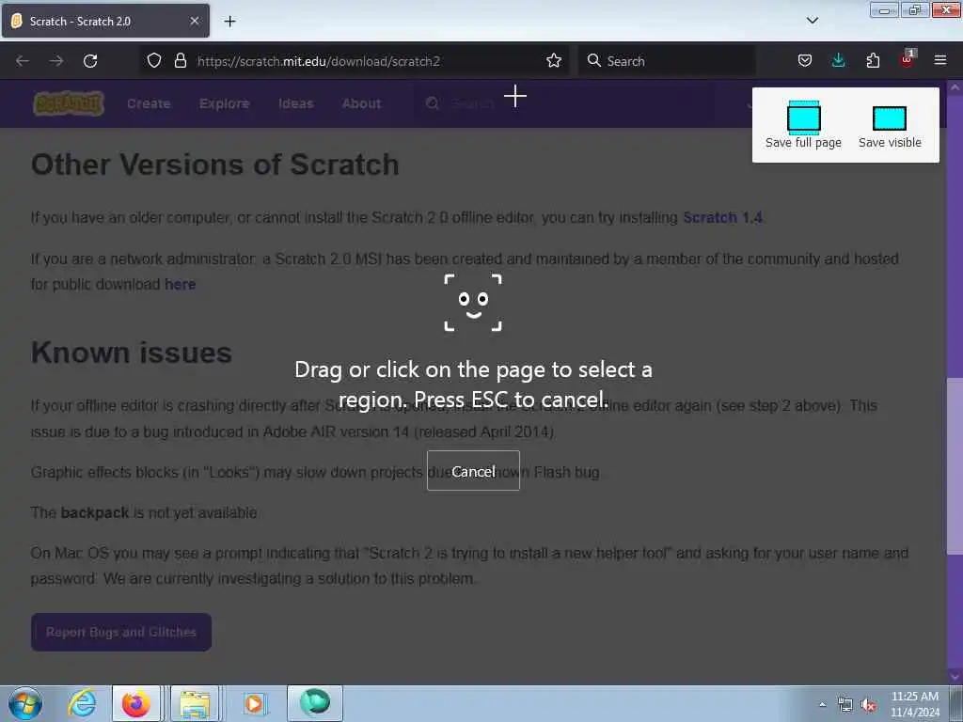Click the 'Other Versions of Scratch' heading
This screenshot has width=963, height=722.
[215, 165]
